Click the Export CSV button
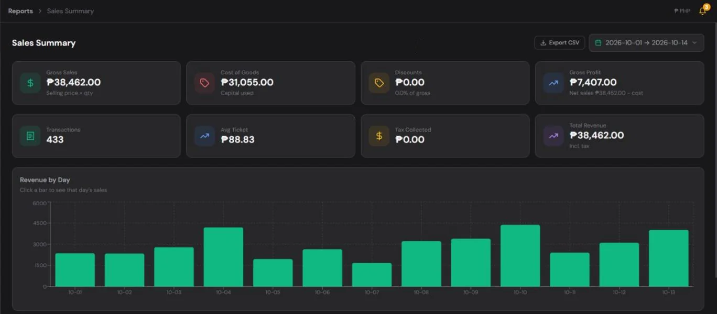The width and height of the screenshot is (717, 314). click(x=559, y=43)
